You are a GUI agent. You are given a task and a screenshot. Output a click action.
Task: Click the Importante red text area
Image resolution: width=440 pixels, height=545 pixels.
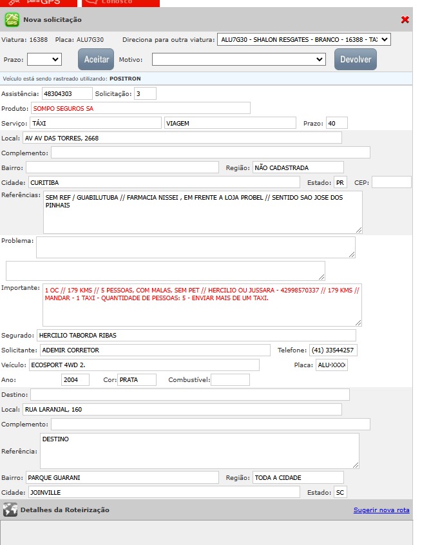pos(202,305)
